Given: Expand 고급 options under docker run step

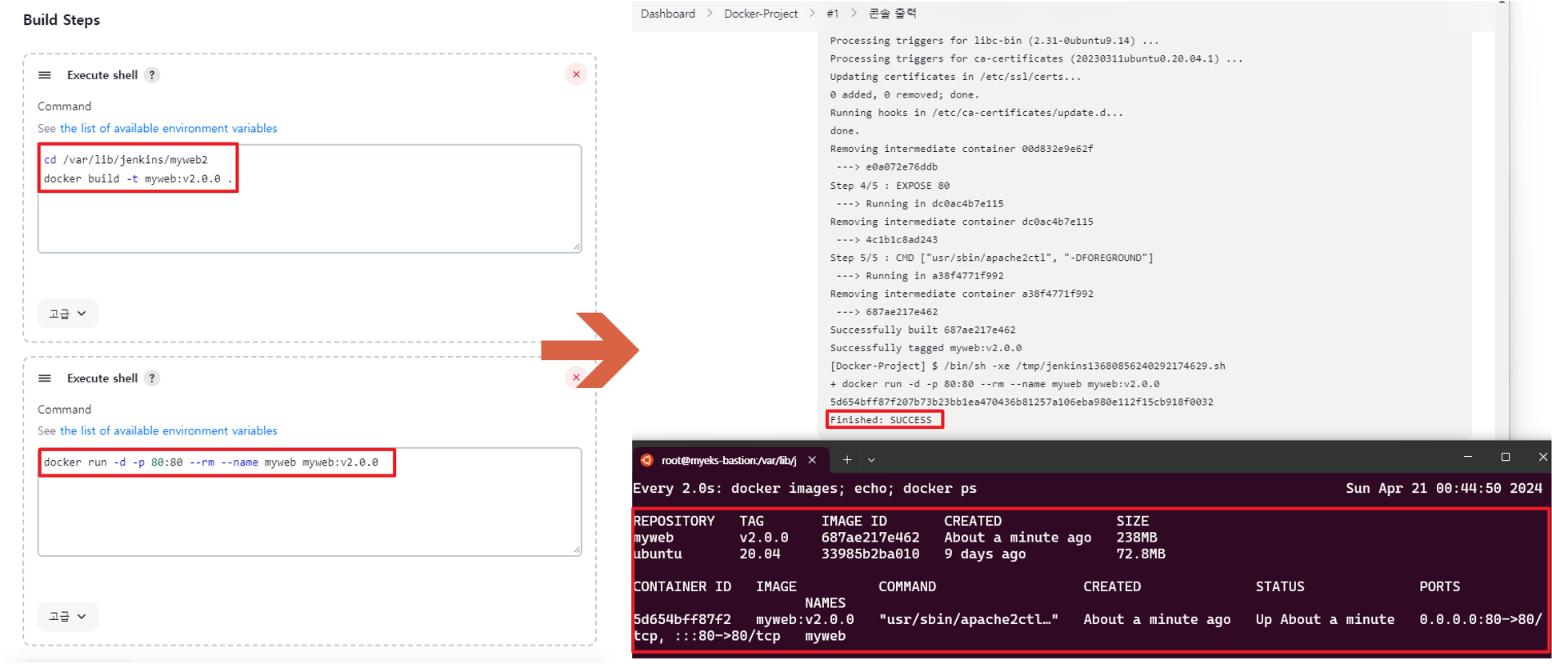Looking at the screenshot, I should tap(68, 617).
